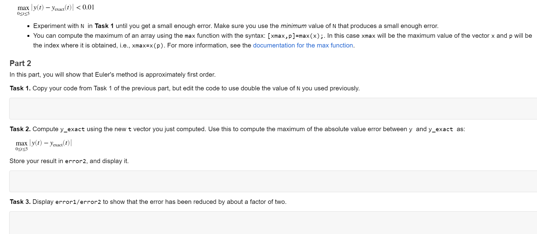This screenshot has width=537, height=234.
Task: Click the max error formula under Task 2
Action: pyautogui.click(x=44, y=145)
